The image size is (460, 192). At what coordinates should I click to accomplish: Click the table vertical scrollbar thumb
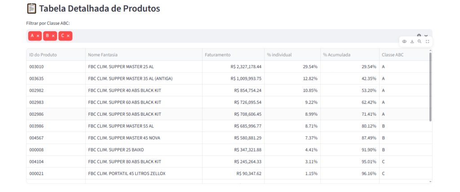coord(430,87)
